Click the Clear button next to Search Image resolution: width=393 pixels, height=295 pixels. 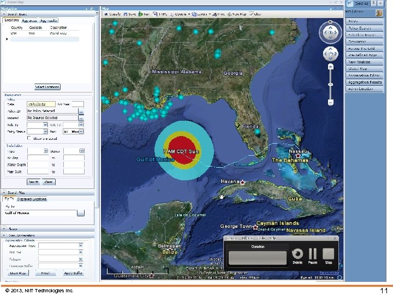(x=49, y=182)
